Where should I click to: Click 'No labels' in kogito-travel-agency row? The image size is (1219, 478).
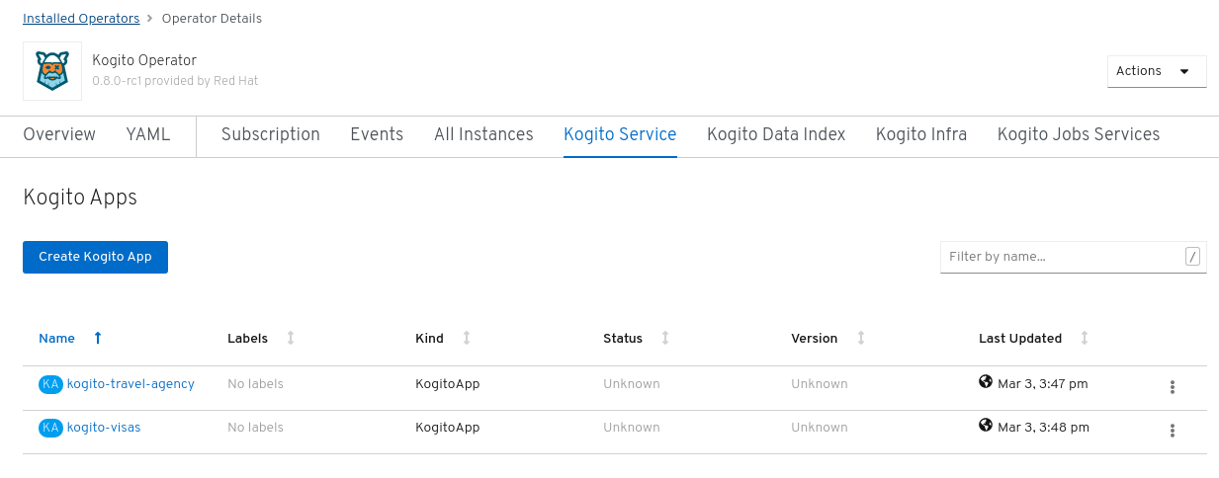[x=255, y=384]
